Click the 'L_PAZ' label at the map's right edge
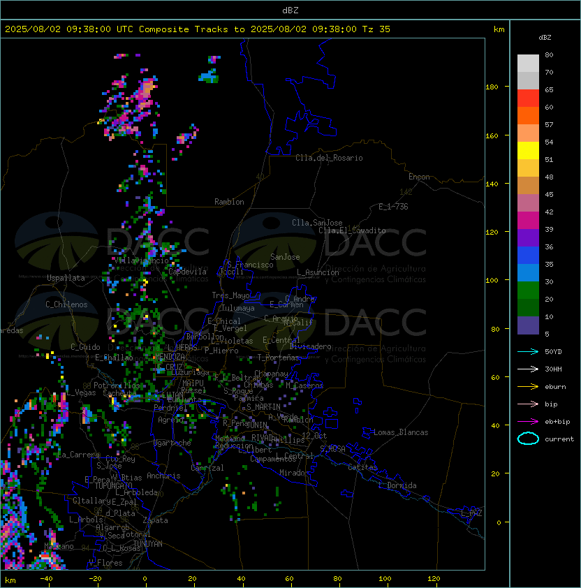This screenshot has width=581, height=588. tap(471, 513)
